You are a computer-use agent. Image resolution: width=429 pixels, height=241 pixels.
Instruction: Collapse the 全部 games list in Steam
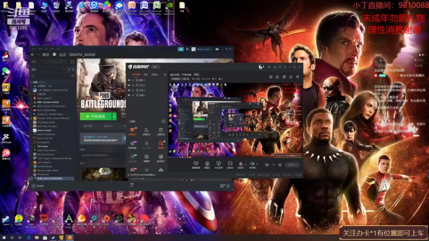[x=32, y=82]
